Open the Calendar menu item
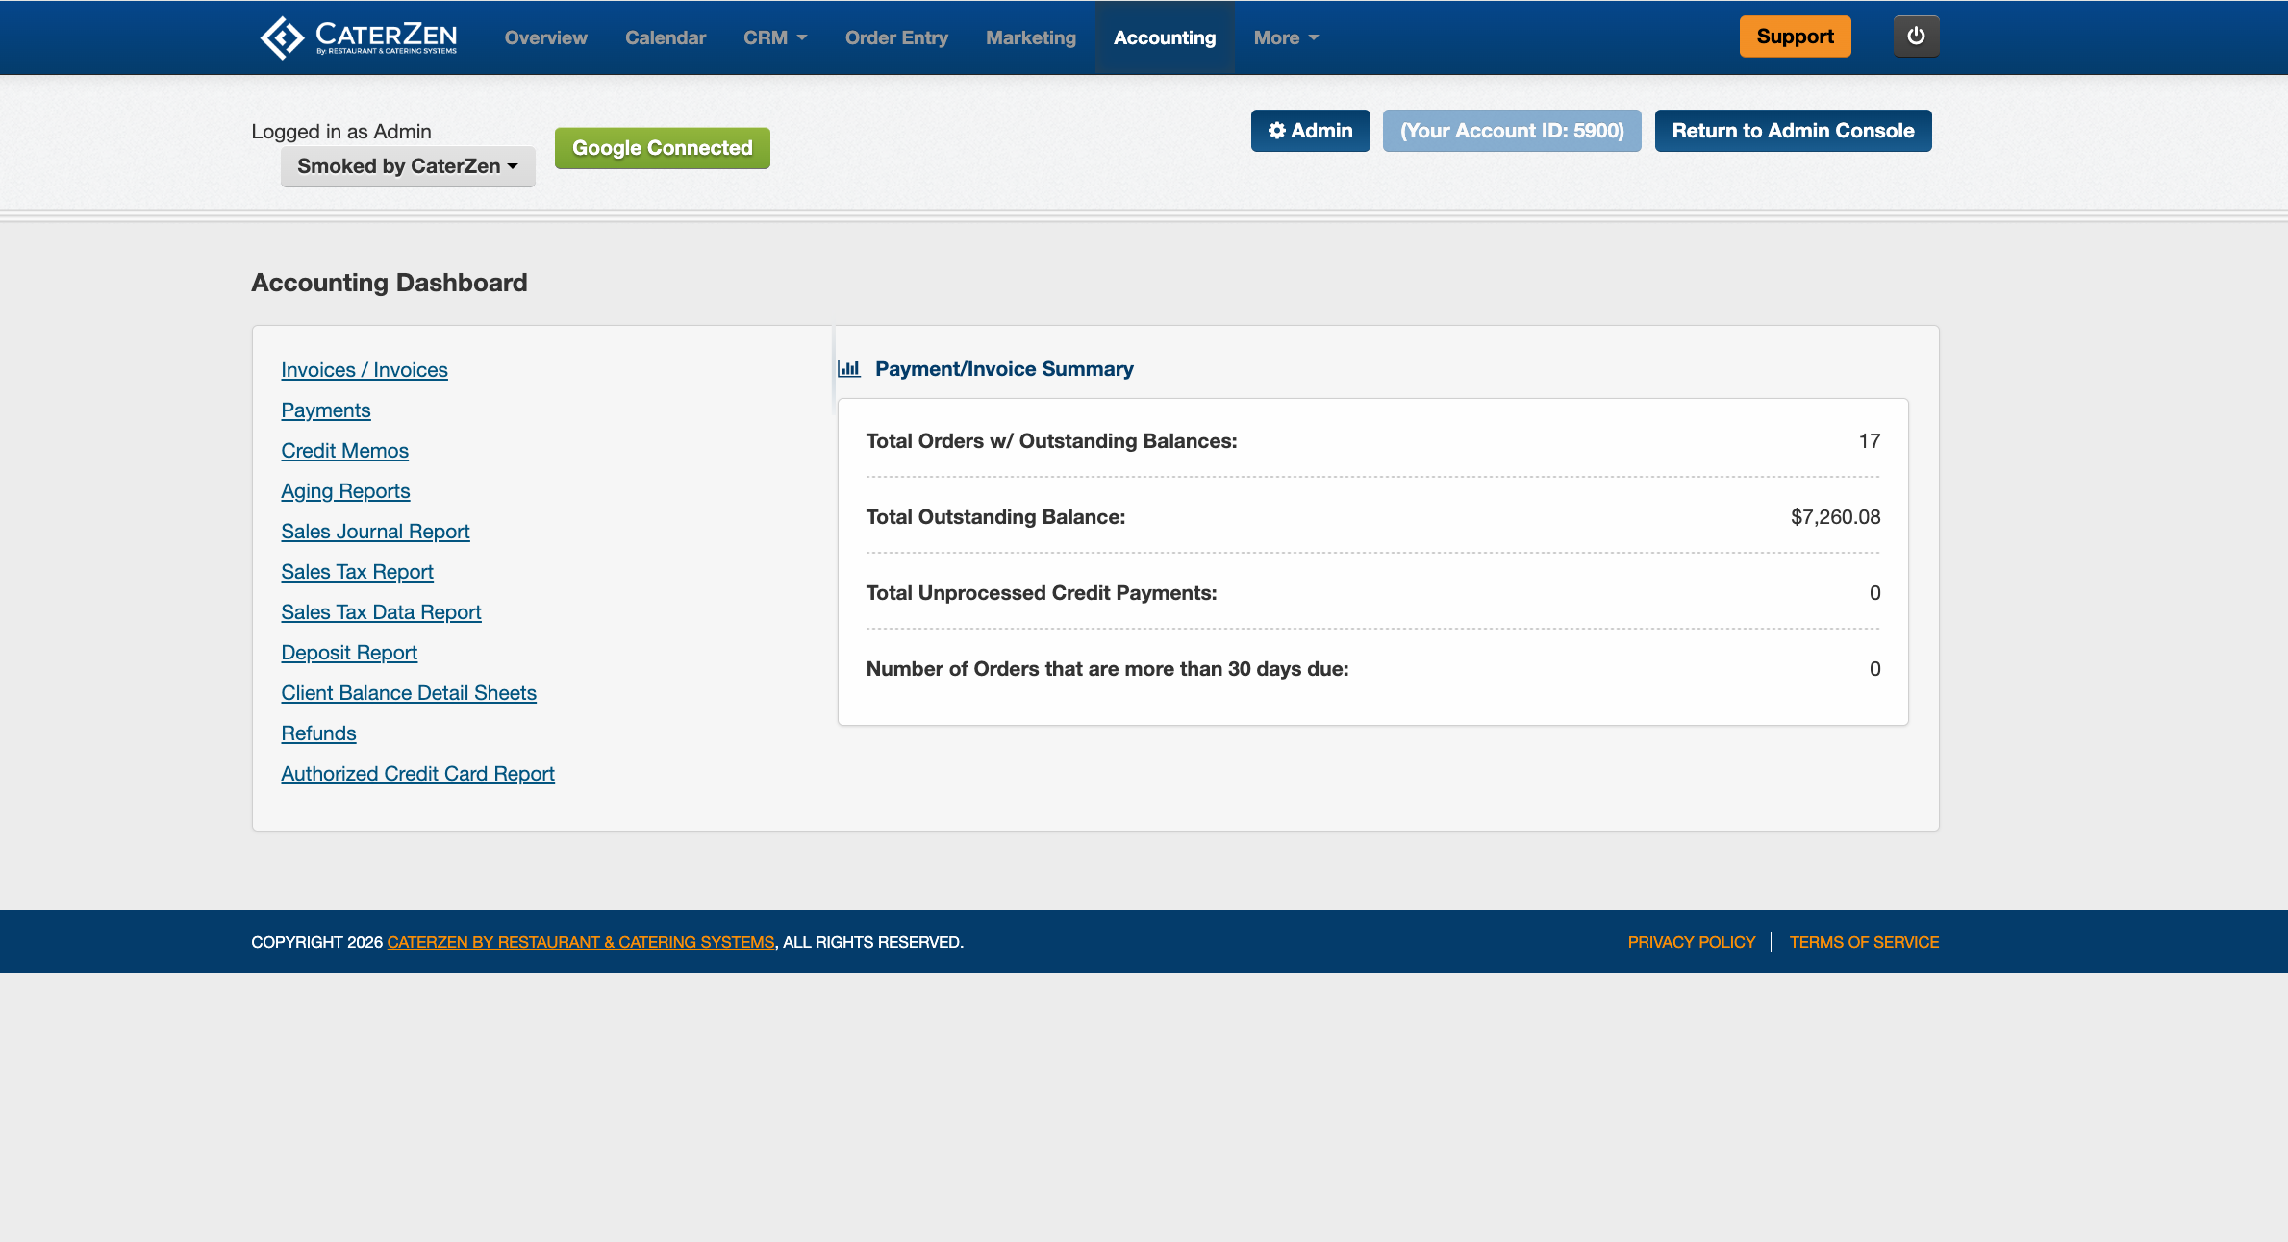Screen dimensions: 2288x1242 [x=665, y=37]
